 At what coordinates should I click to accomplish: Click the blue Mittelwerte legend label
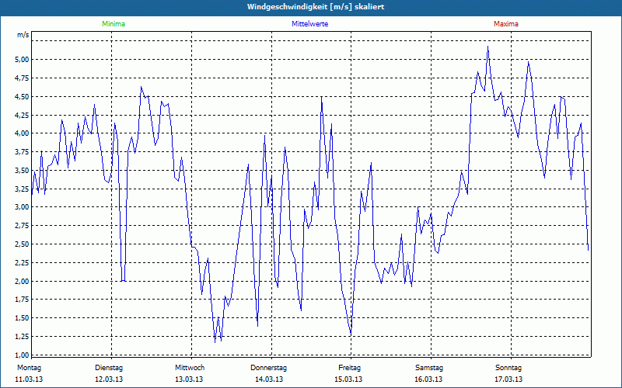pos(309,24)
